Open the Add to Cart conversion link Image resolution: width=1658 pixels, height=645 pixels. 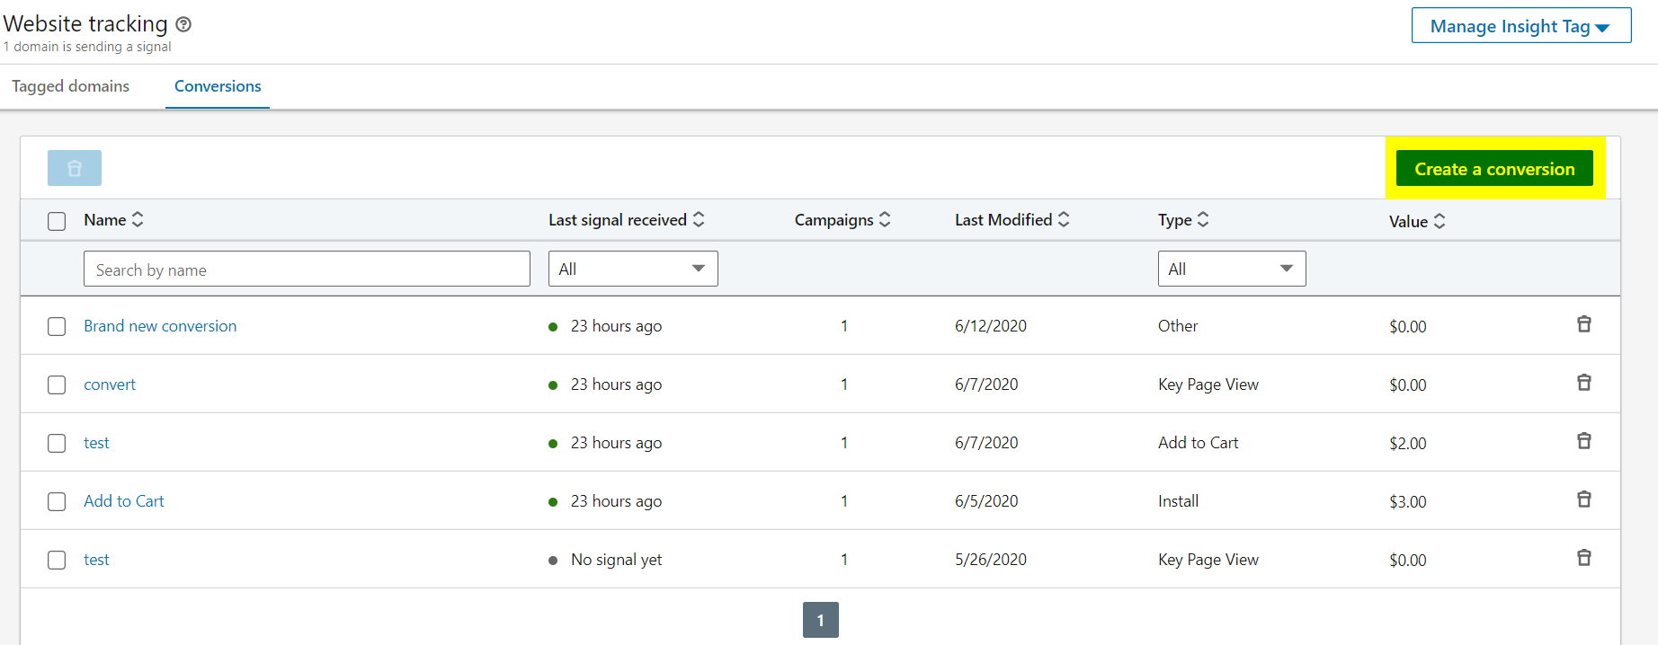(x=124, y=501)
